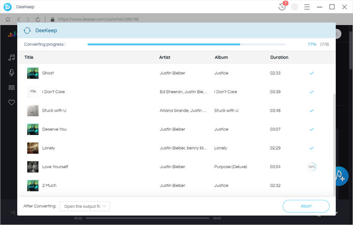Open the grid explore sidebar icon
Viewport: 353px width, 225px height.
[11, 87]
